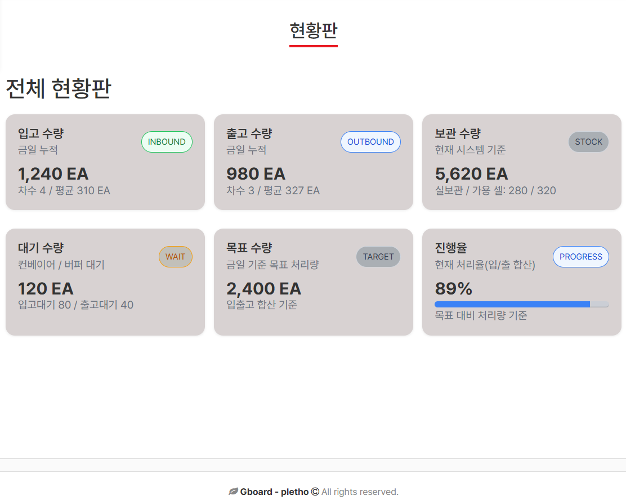Click the WAIT badge on 대기 수량 card
This screenshot has width=626, height=500.
click(175, 257)
